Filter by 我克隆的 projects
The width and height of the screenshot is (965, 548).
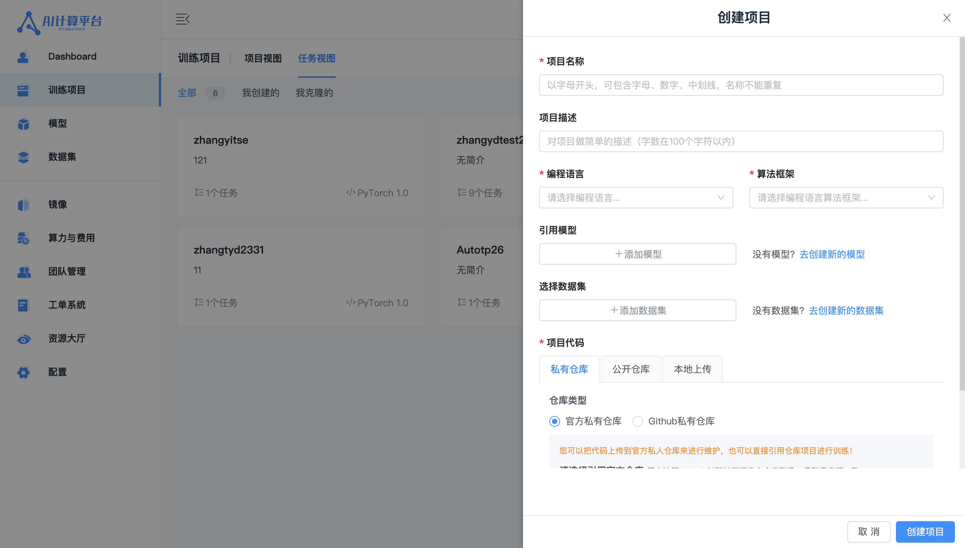click(314, 93)
